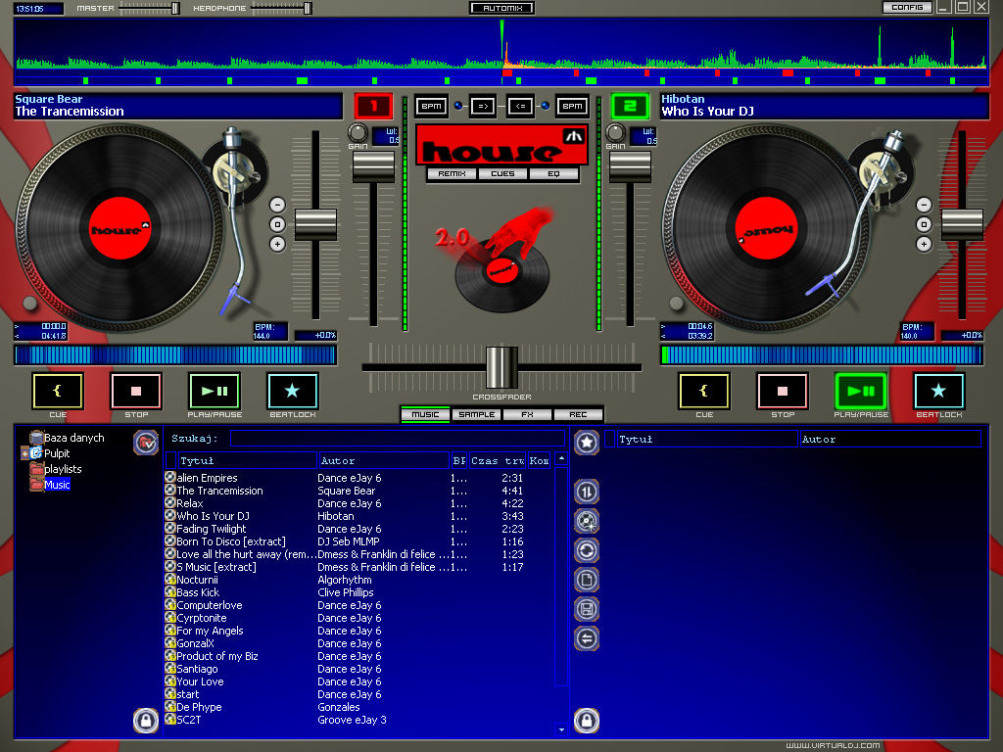Click right deck pitch reset circle button
This screenshot has width=1003, height=752.
pos(924,224)
